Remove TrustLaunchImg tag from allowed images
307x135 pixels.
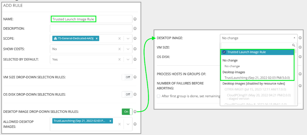pos(110,121)
